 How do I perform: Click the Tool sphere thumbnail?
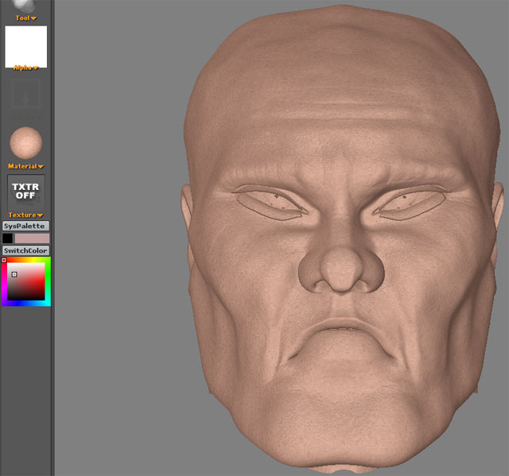25,5
